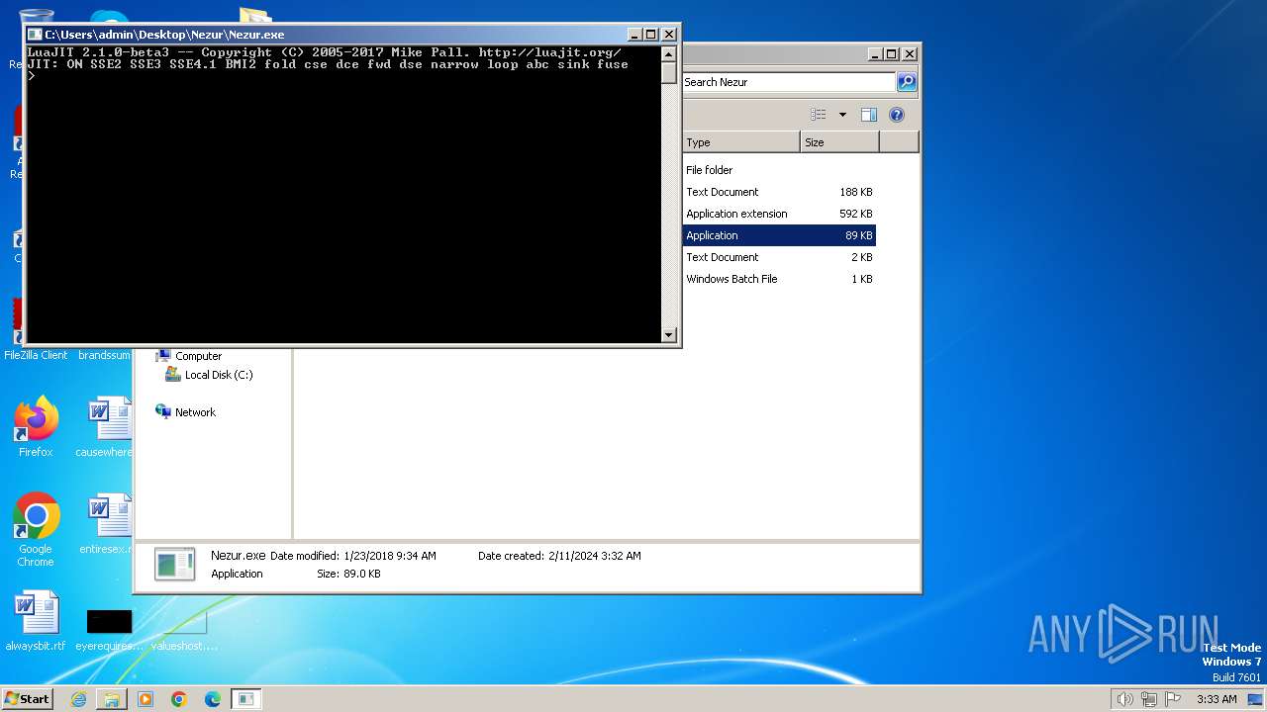Screen dimensions: 1267x712
Task: Open the Firefox desktop shortcut
Action: [36, 427]
